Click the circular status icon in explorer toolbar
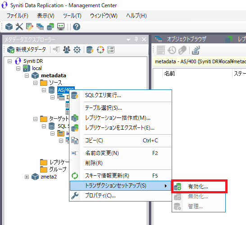Viewport: 246px width, 225px height. [100, 50]
